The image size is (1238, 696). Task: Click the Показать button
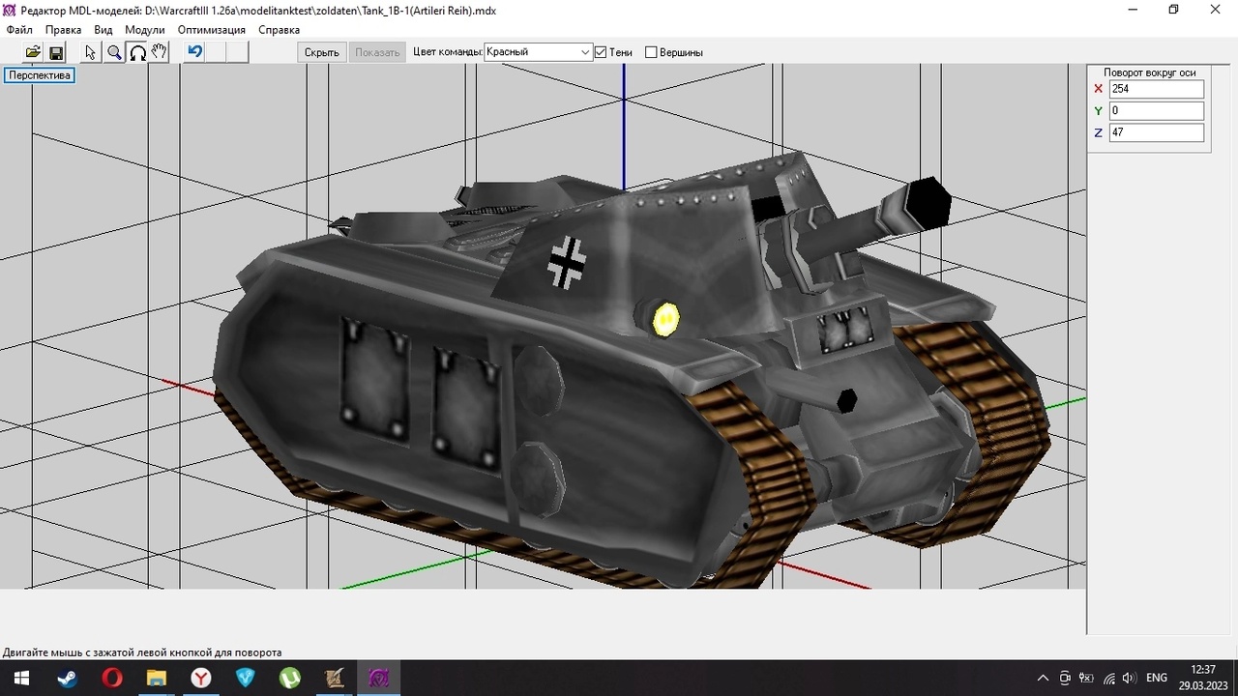(377, 52)
